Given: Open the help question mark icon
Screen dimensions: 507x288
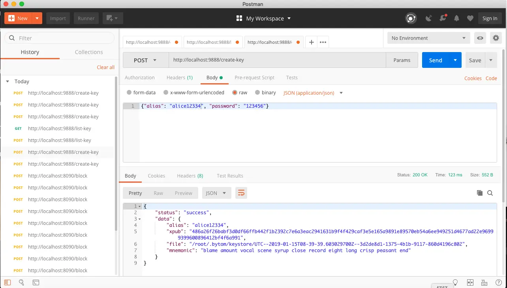Looking at the screenshot, I should click(x=498, y=282).
